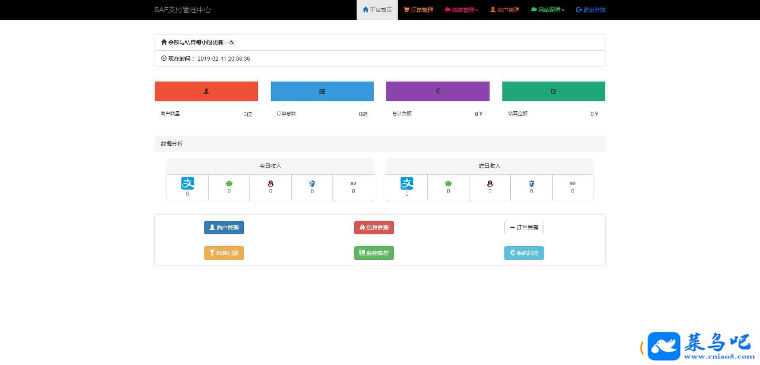Click the Alipay icon under 昨日收入
This screenshot has height=365, width=760.
pos(407,183)
